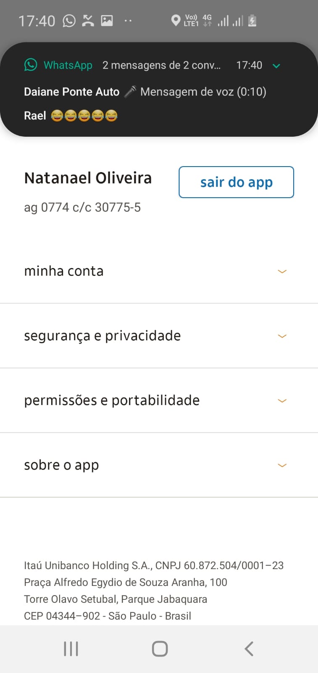Tap the battery charging status icon
The width and height of the screenshot is (318, 673).
252,20
